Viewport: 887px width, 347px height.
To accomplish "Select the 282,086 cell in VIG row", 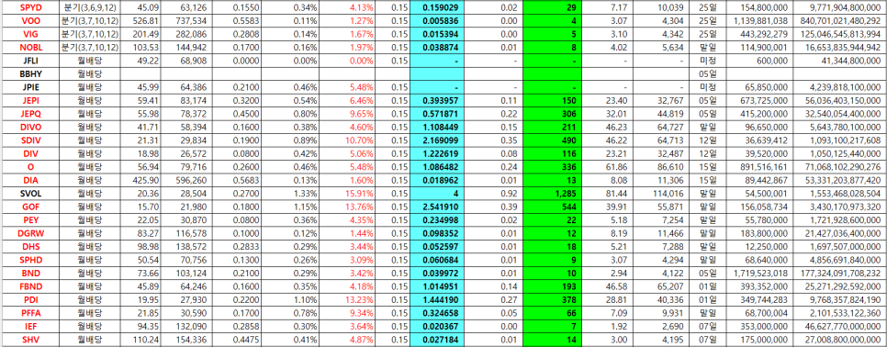I will pos(187,34).
